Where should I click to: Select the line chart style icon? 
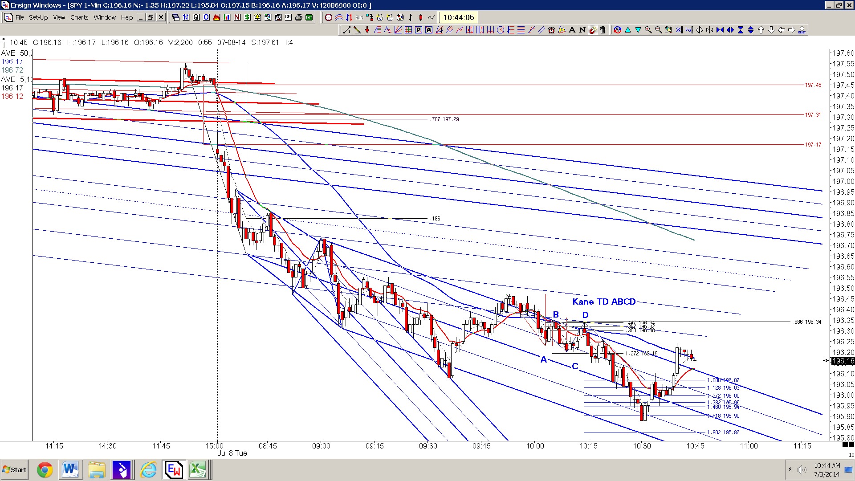tap(431, 17)
